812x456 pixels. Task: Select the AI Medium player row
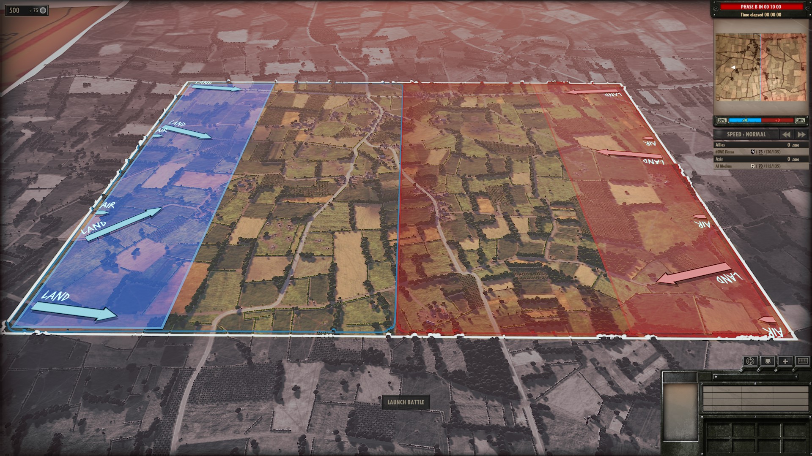(761, 166)
